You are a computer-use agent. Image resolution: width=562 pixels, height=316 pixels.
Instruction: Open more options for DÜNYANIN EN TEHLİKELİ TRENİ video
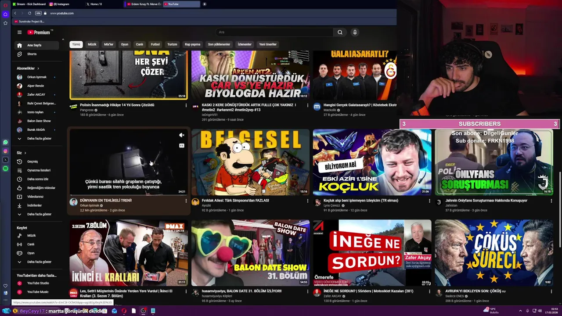tap(186, 201)
